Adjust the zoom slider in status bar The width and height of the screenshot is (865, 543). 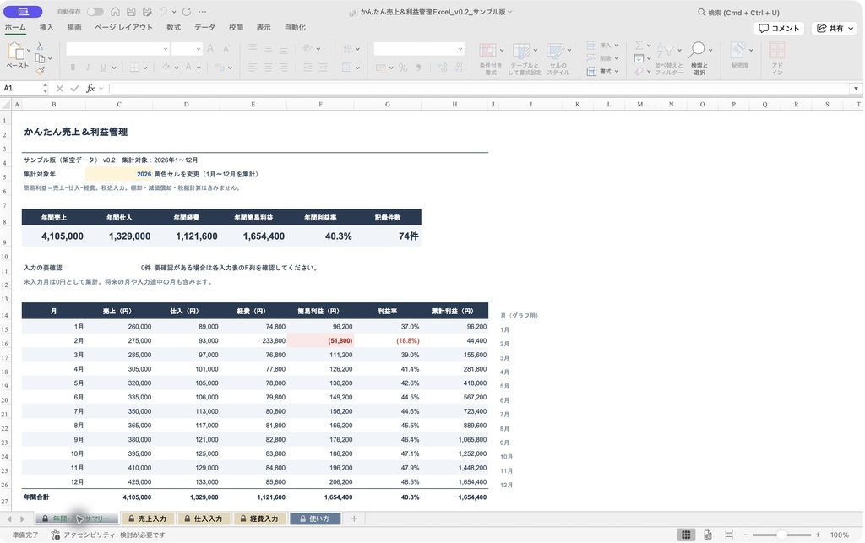click(781, 535)
